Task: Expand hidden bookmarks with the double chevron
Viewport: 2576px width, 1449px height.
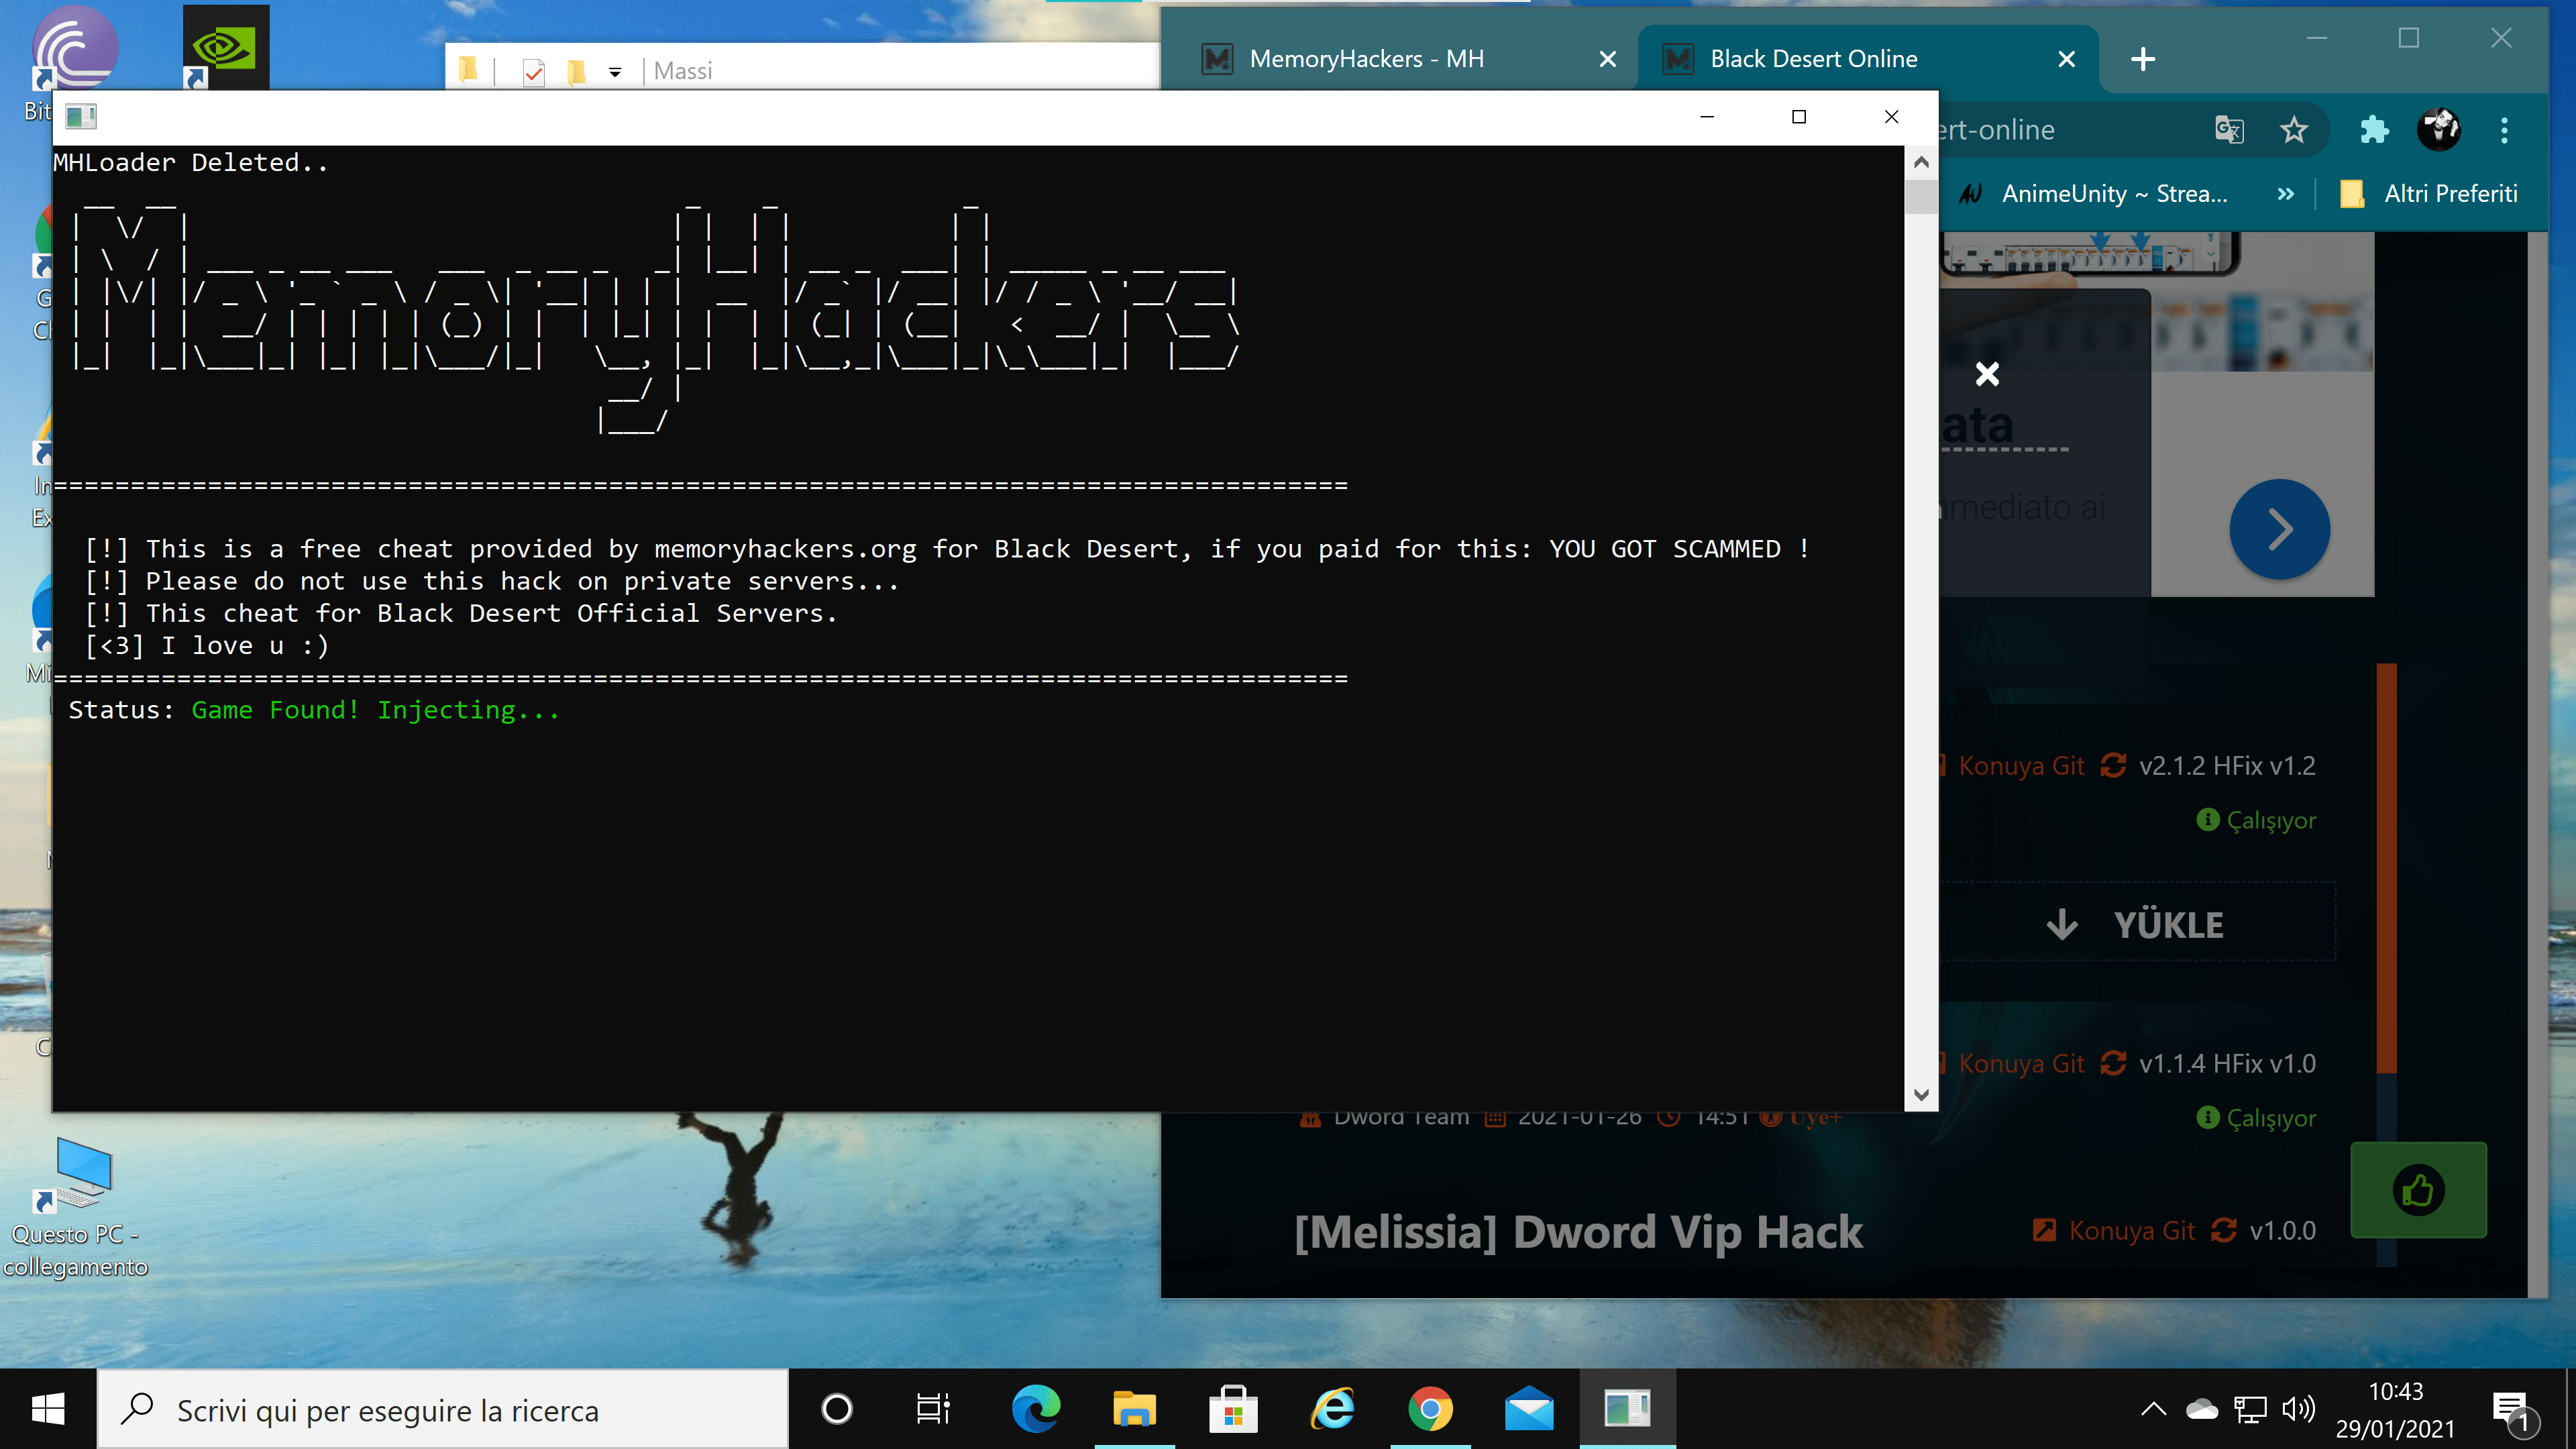Action: coord(2285,194)
